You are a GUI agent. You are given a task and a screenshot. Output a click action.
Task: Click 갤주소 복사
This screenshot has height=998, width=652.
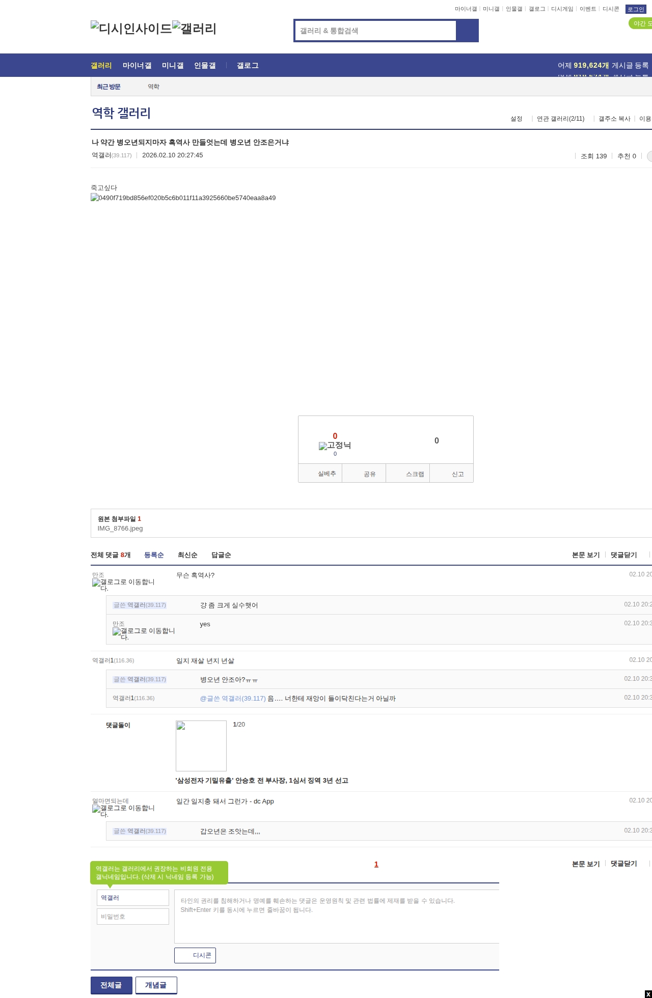pyautogui.click(x=614, y=119)
